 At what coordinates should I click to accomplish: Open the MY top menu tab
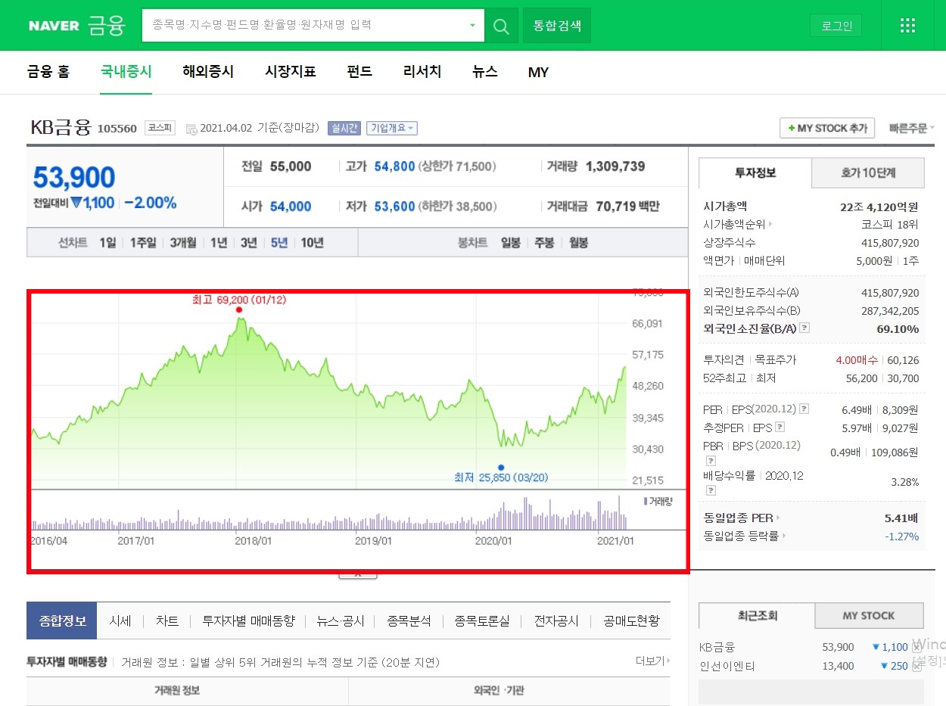click(x=538, y=73)
